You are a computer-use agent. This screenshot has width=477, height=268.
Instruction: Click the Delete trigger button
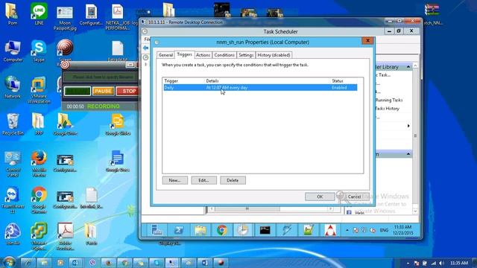click(x=233, y=180)
